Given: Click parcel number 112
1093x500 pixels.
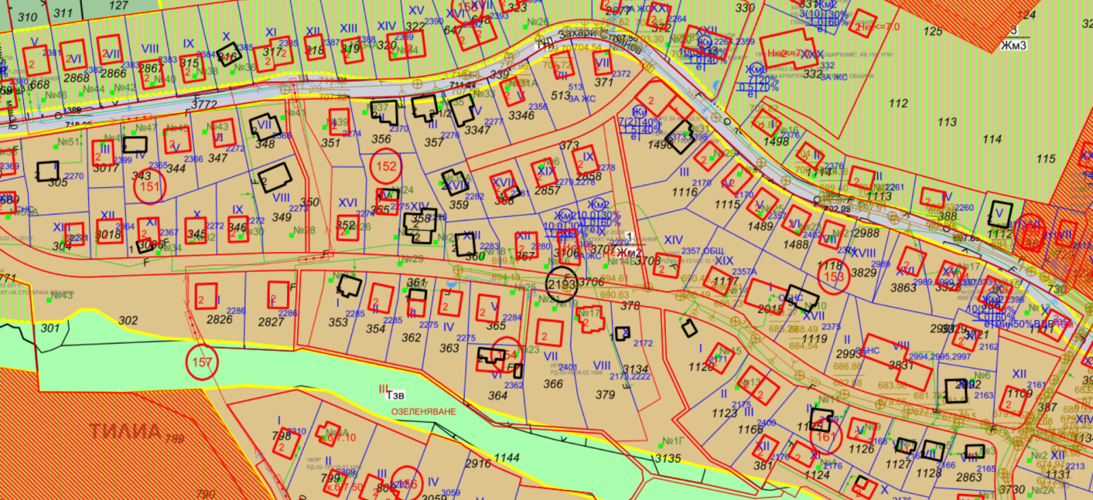Looking at the screenshot, I should [898, 103].
